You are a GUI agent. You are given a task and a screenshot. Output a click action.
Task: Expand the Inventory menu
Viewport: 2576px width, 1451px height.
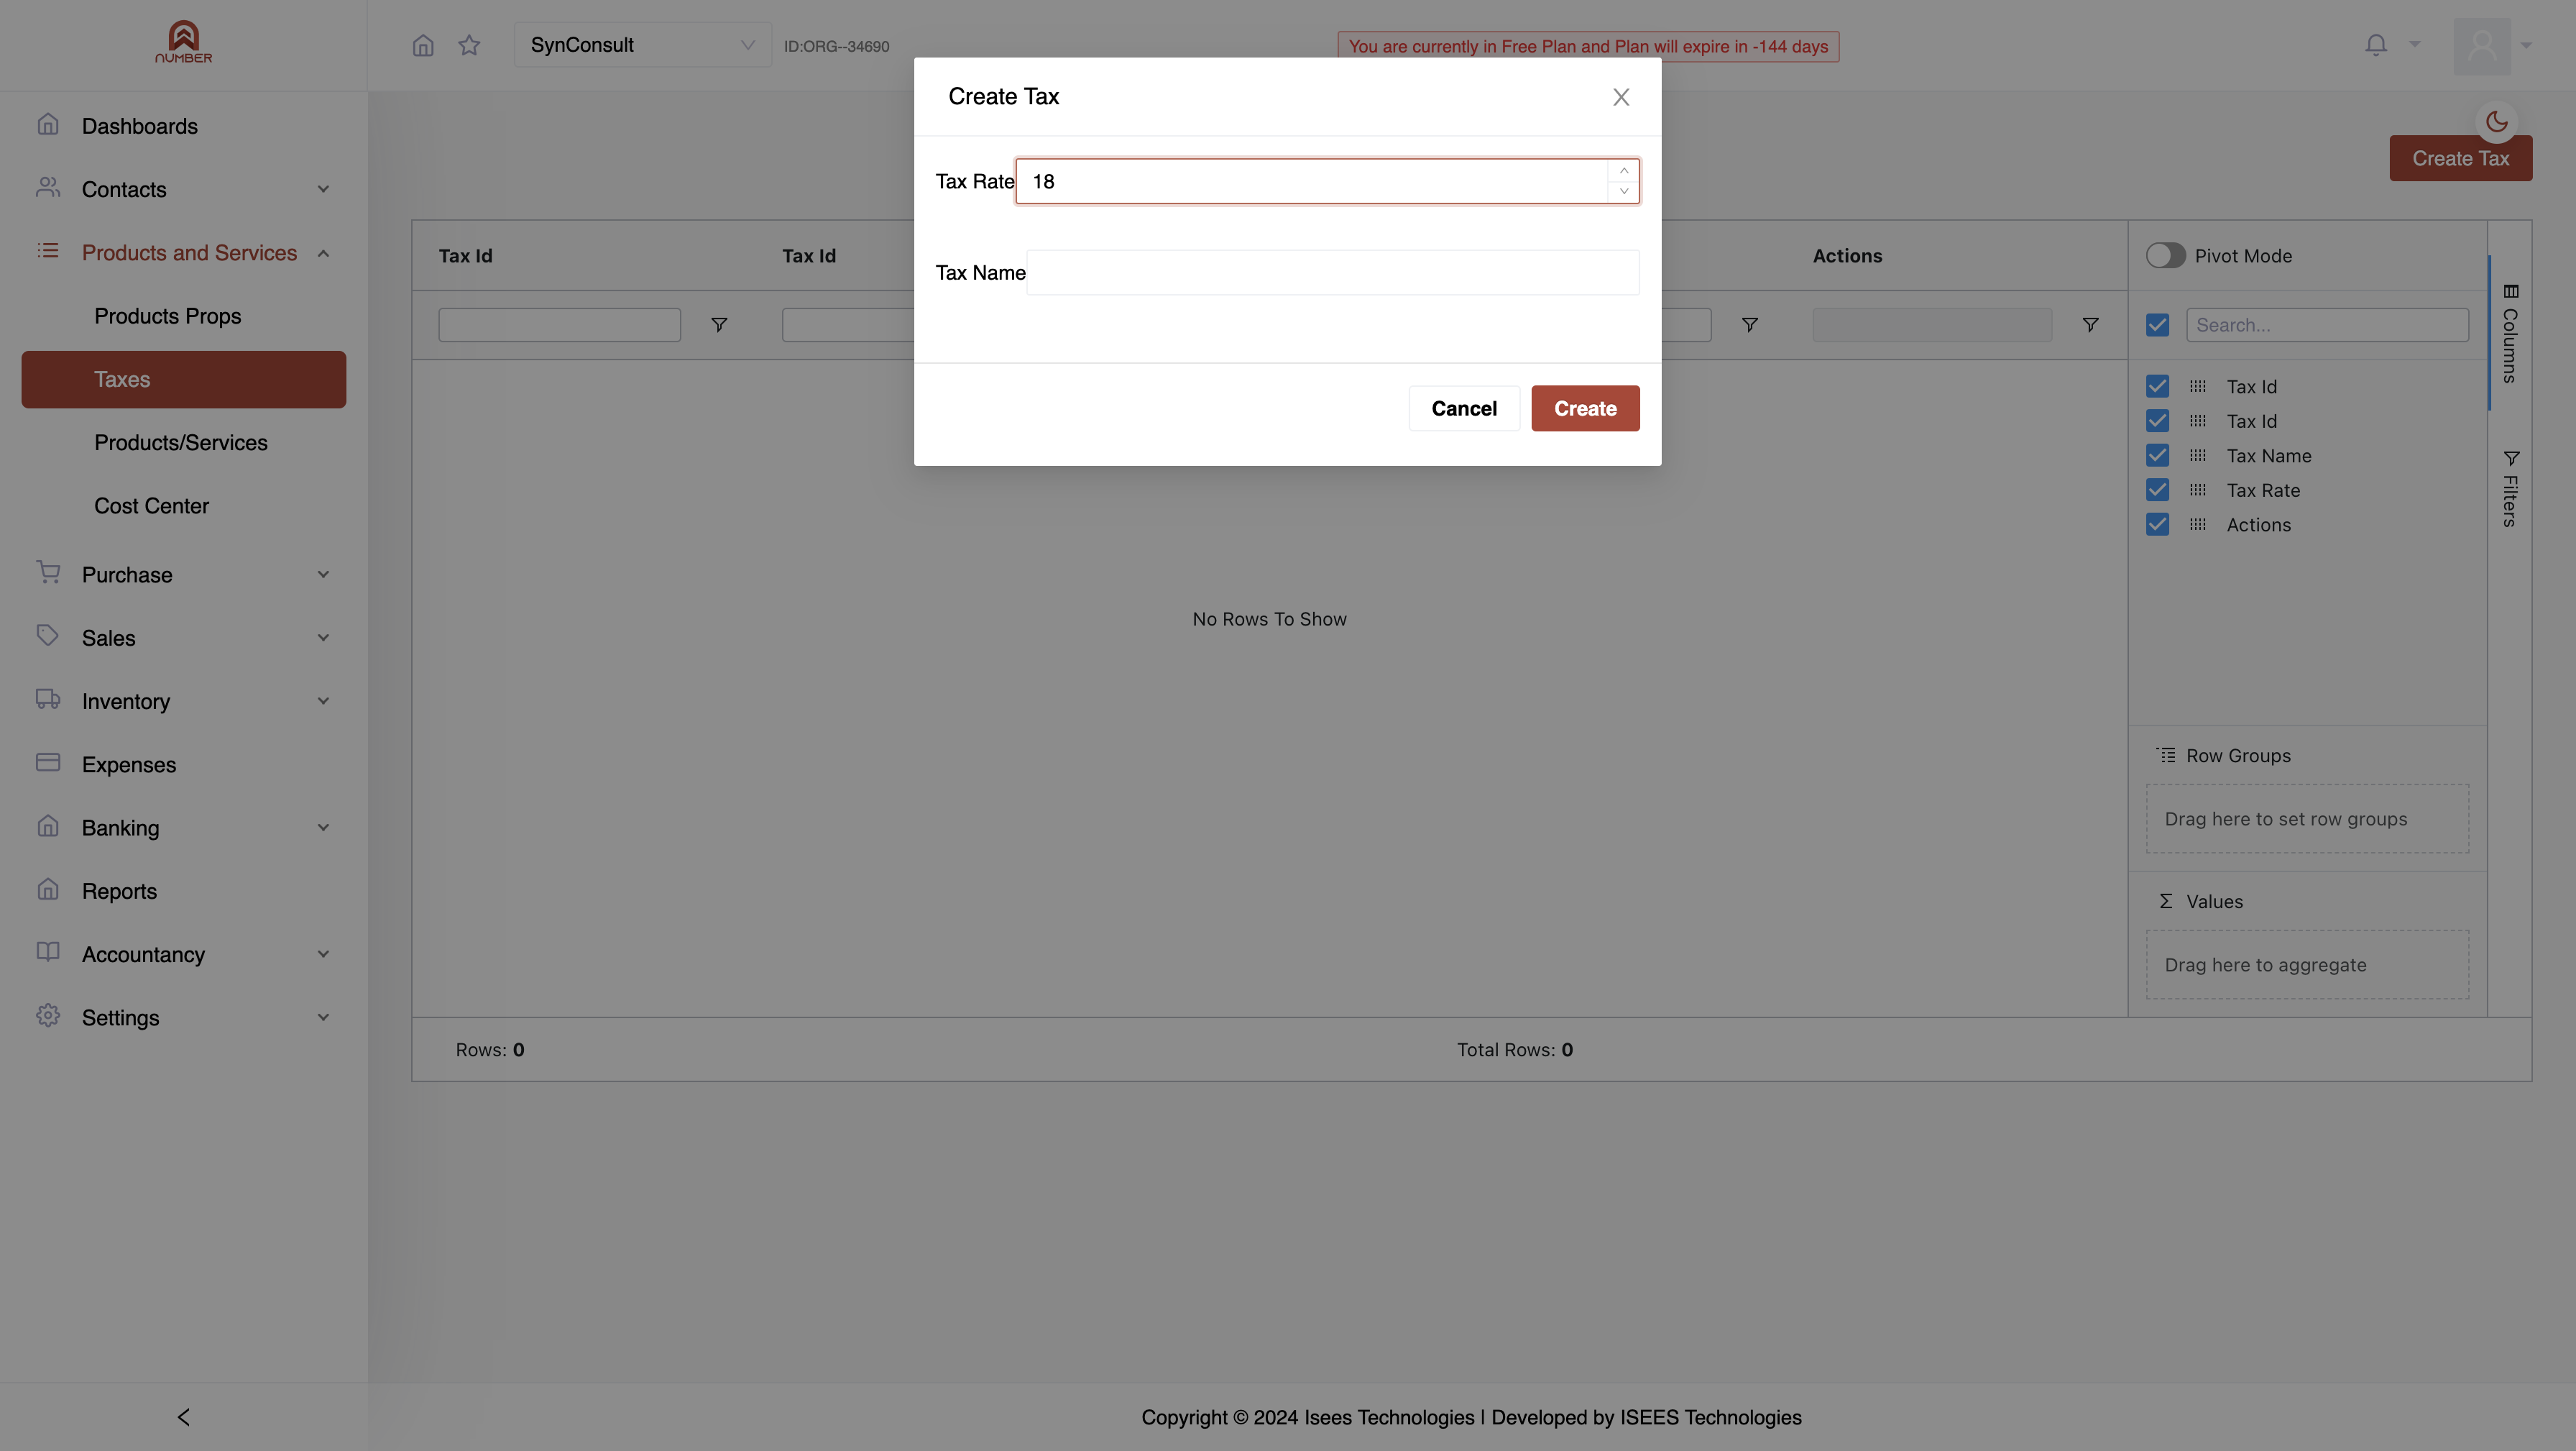pyautogui.click(x=184, y=700)
